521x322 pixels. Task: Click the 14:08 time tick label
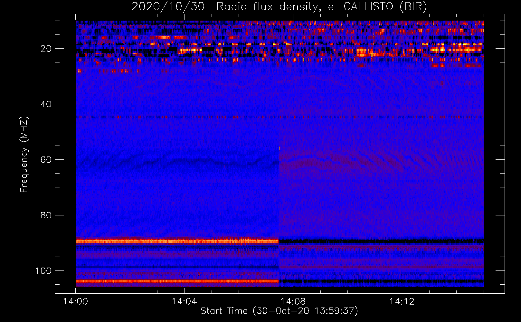pos(293,301)
